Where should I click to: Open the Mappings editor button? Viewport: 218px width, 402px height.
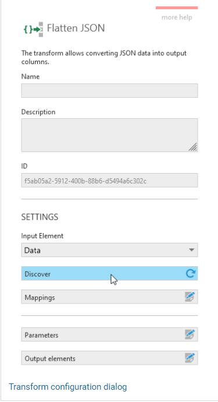pos(109,297)
